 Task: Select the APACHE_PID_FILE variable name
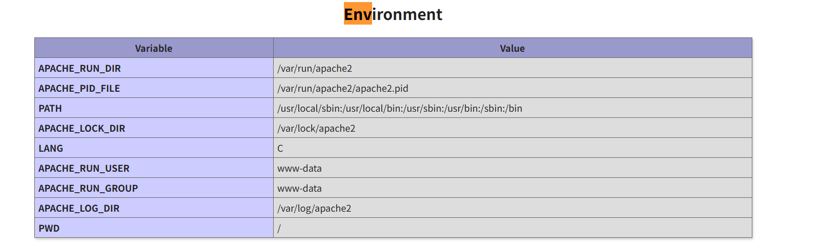click(79, 88)
